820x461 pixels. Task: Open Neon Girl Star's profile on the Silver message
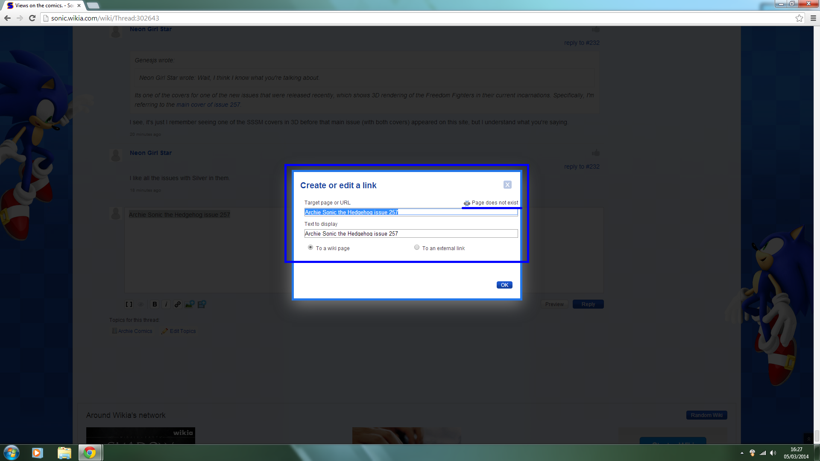click(x=151, y=153)
